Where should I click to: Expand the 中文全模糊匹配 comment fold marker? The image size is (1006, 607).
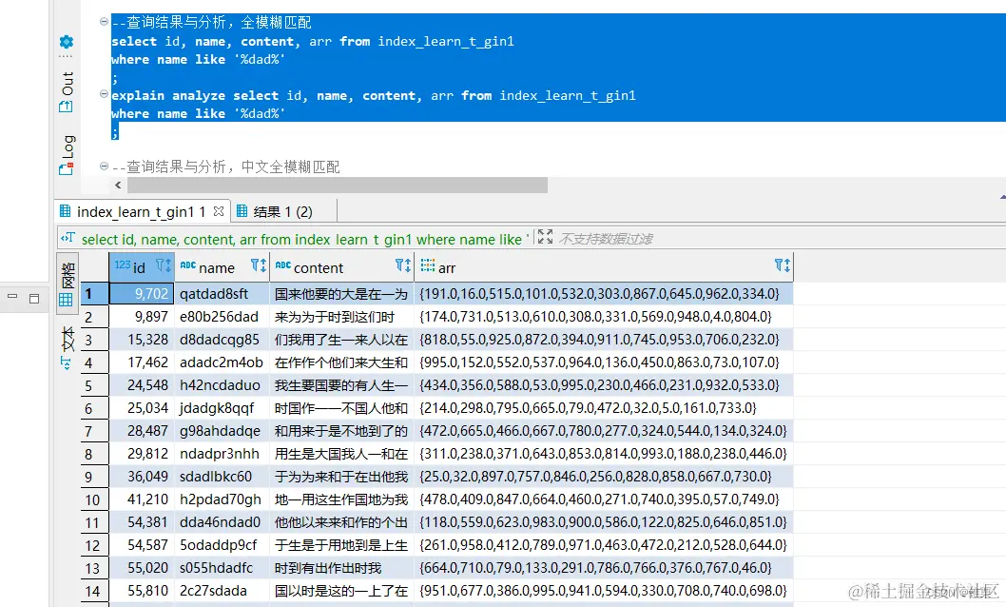(103, 164)
